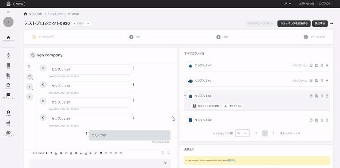Click the こんにちは chat bubble
Screen dimensions: 340x168
[x=129, y=135]
